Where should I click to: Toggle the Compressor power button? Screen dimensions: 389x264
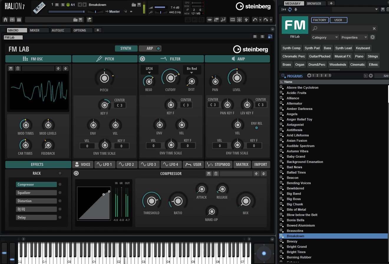(76, 173)
